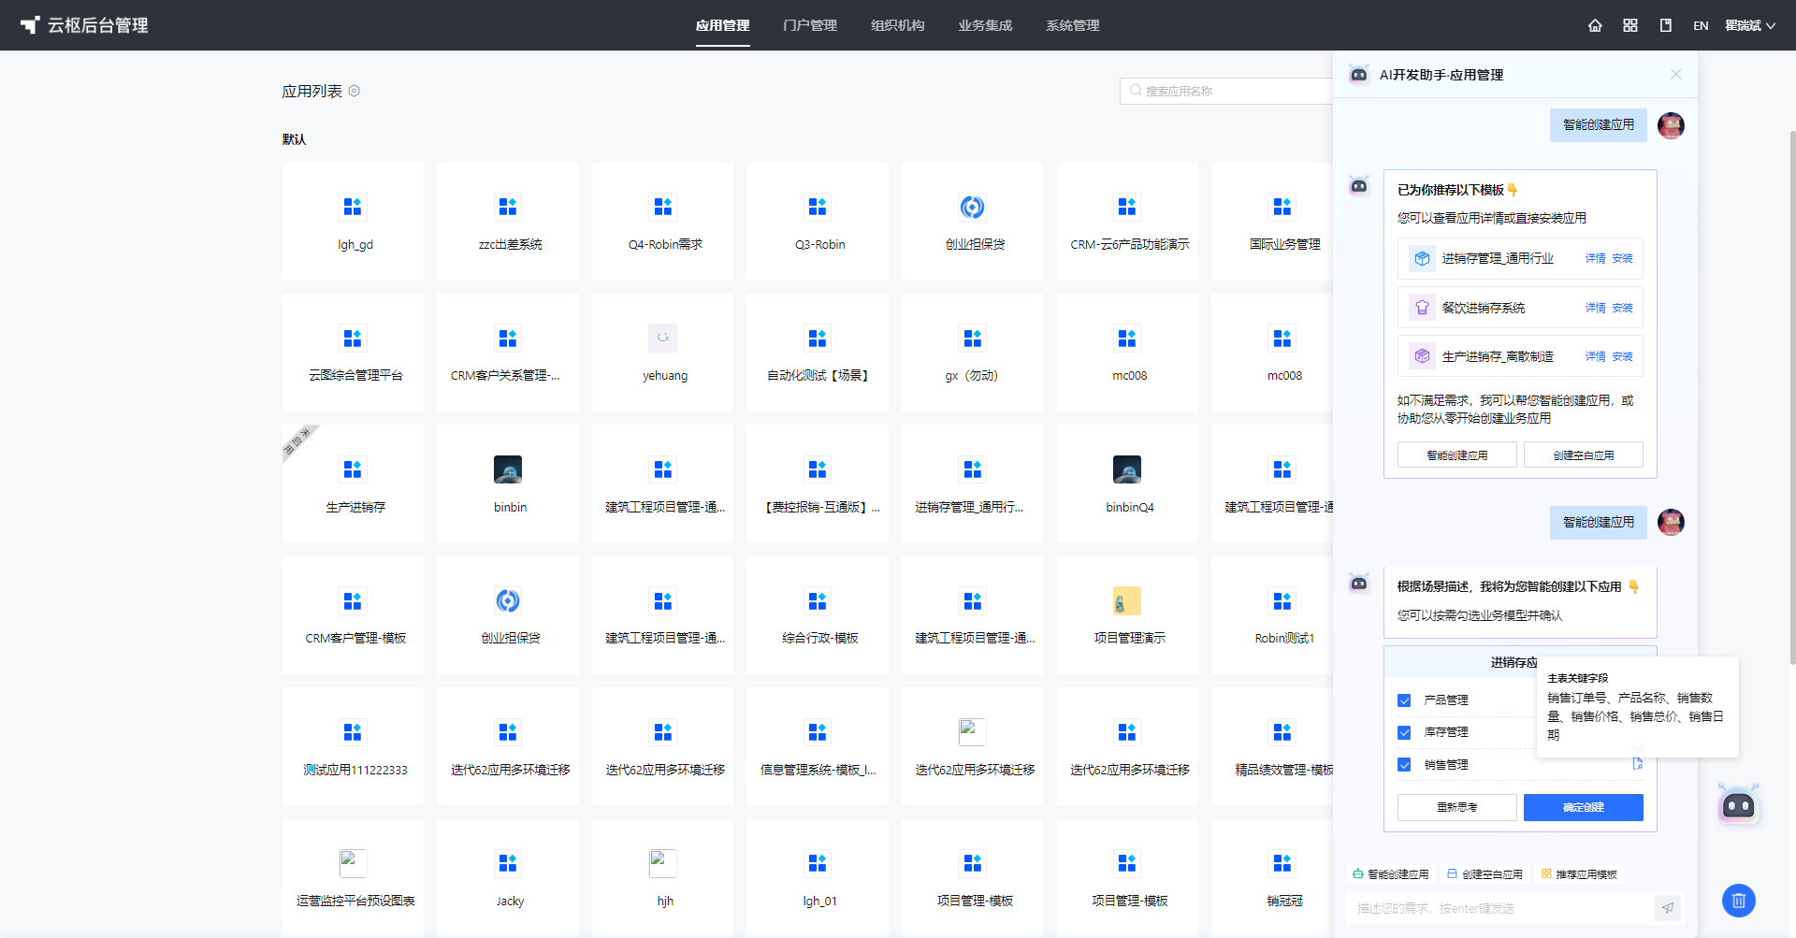Go to 门户管理 tab
The height and width of the screenshot is (938, 1796).
pos(810,25)
